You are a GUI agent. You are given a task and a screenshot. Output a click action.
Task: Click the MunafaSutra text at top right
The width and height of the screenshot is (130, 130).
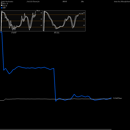point(126,2)
